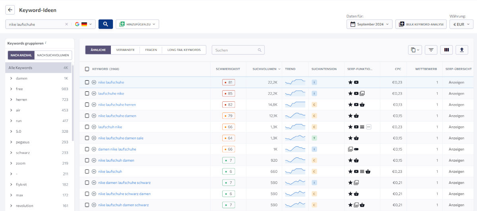Open the table filter icon

tap(431, 50)
